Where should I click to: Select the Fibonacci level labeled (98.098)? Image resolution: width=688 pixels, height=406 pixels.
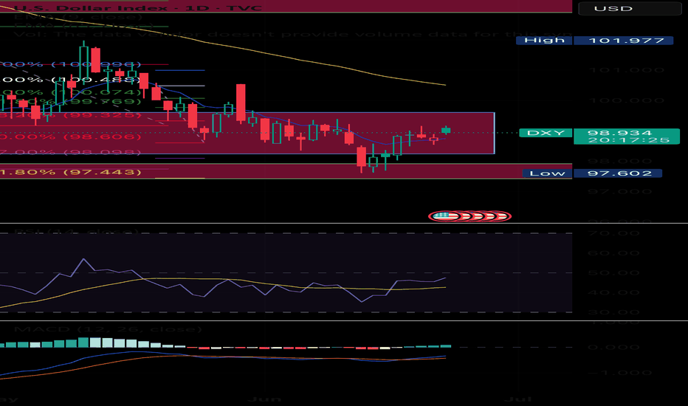[70, 152]
